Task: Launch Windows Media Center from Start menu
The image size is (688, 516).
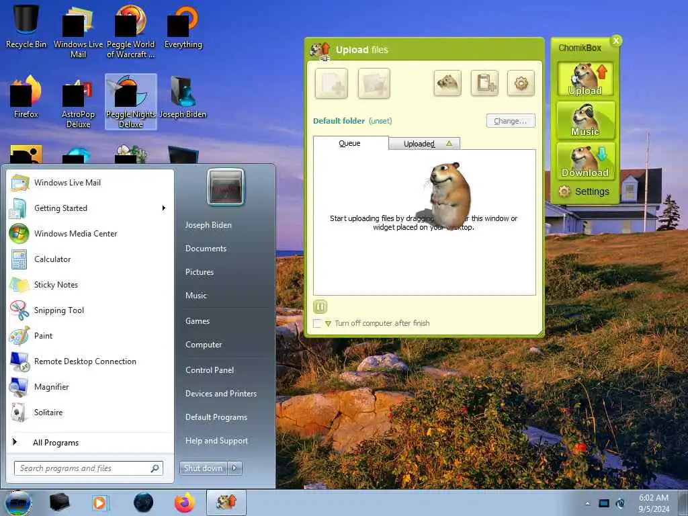Action: pyautogui.click(x=91, y=233)
